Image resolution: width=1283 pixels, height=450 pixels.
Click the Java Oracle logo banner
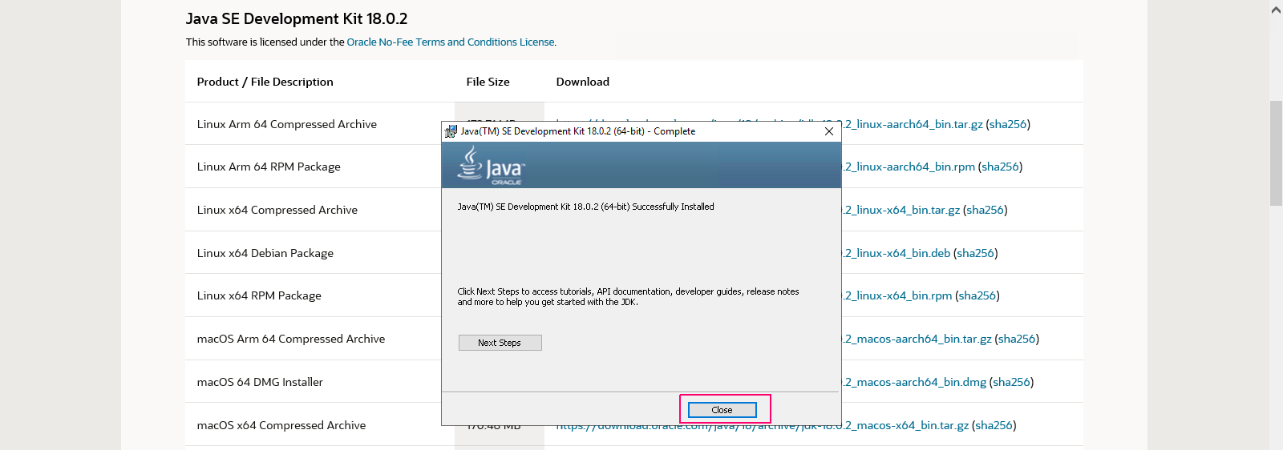click(x=641, y=165)
